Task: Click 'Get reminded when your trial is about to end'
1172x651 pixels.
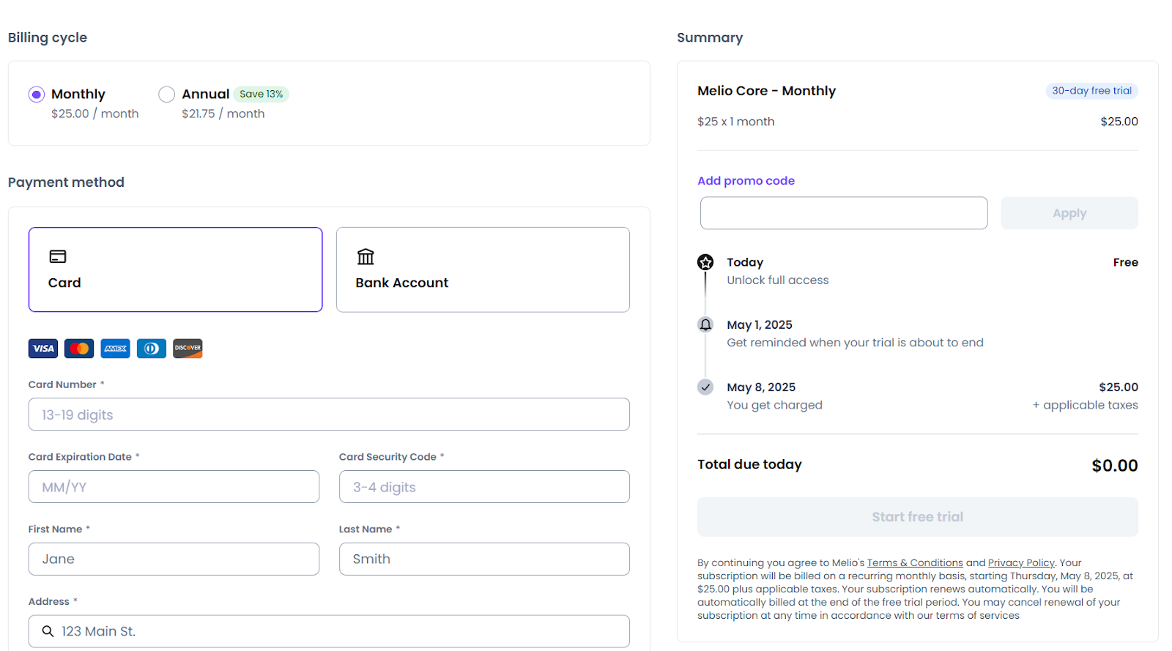Action: 855,343
